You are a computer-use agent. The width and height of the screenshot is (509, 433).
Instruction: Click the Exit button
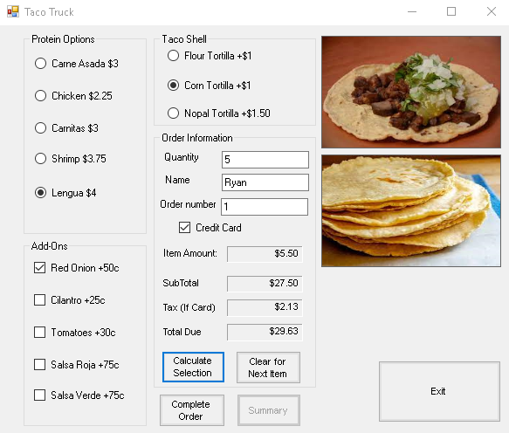click(x=439, y=391)
